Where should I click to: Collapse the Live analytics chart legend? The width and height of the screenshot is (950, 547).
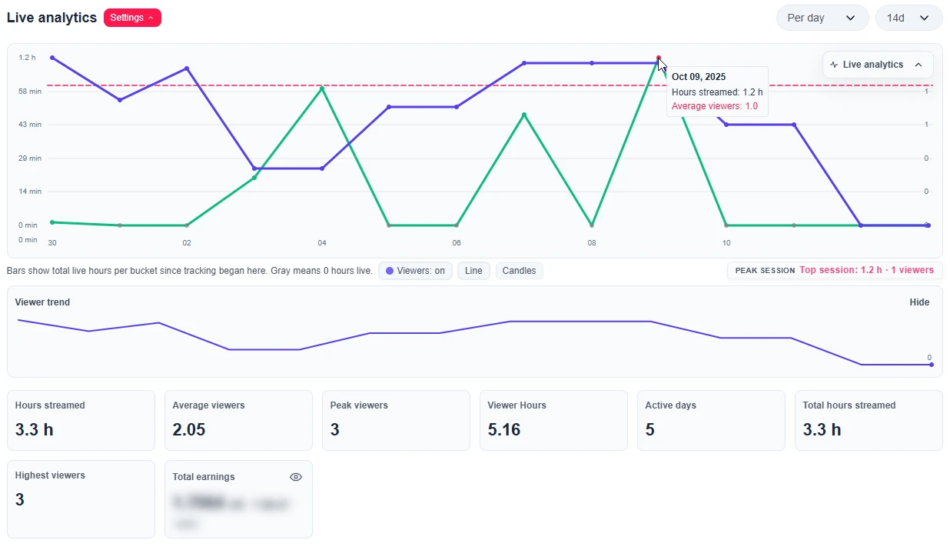click(918, 65)
